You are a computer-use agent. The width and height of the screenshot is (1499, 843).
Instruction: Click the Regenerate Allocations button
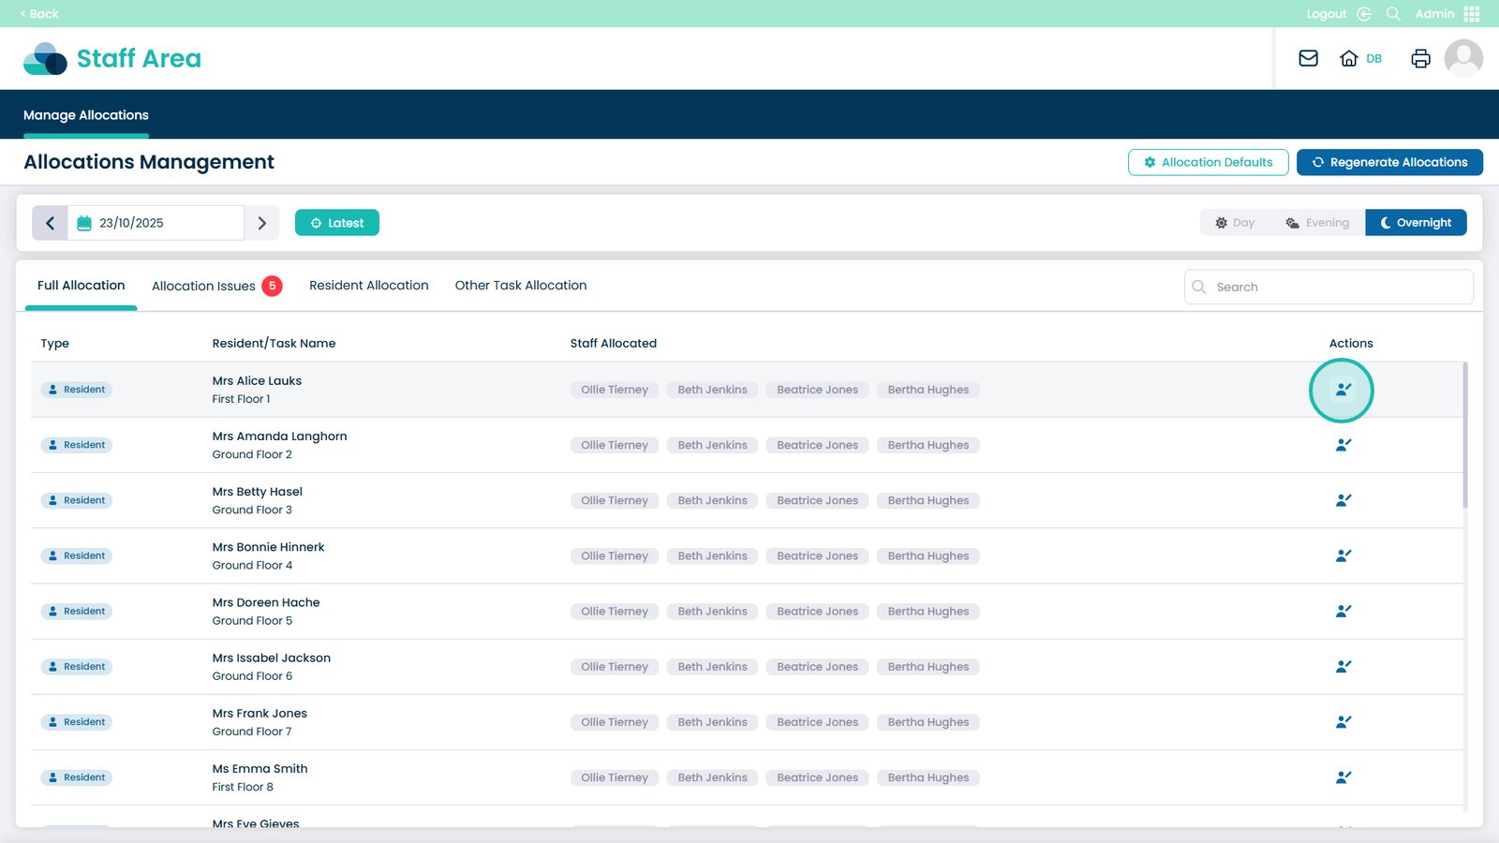pos(1389,162)
